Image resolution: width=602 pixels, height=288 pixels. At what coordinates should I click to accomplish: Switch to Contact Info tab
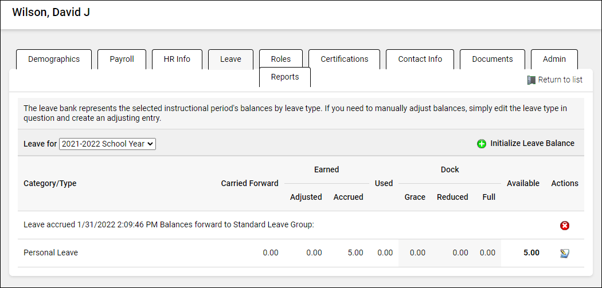(x=420, y=59)
